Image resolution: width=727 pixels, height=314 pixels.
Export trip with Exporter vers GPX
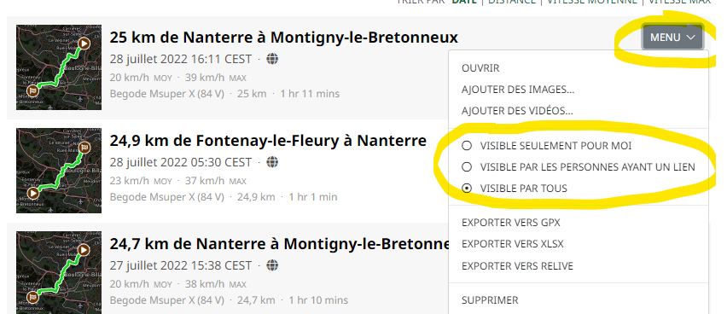pyautogui.click(x=511, y=223)
